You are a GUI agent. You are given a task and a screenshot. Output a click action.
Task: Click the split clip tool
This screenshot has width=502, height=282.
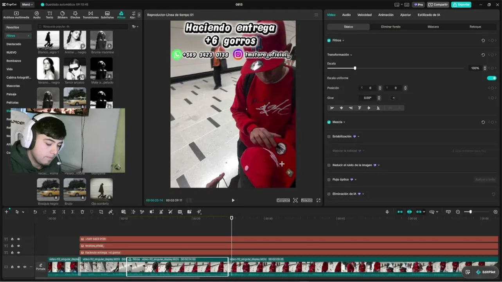(54, 212)
